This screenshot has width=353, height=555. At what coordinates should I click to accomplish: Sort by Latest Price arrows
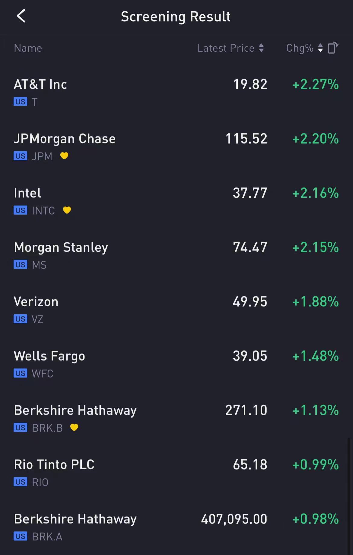pos(261,48)
